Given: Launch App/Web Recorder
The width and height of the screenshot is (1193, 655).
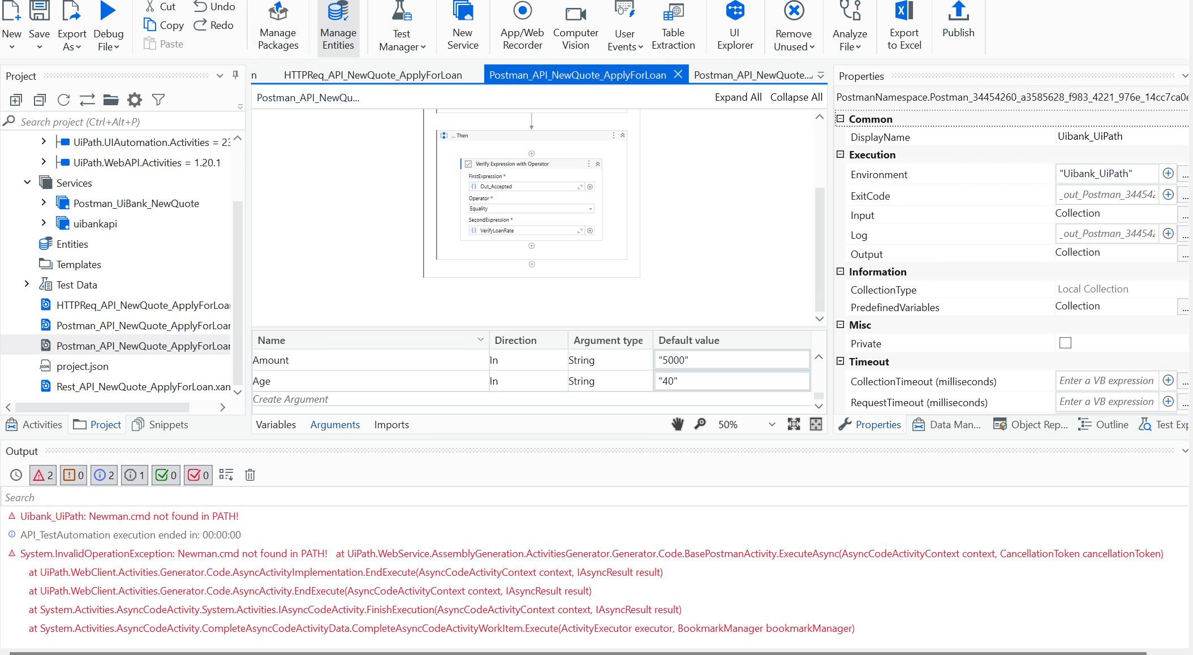Looking at the screenshot, I should click(x=522, y=27).
